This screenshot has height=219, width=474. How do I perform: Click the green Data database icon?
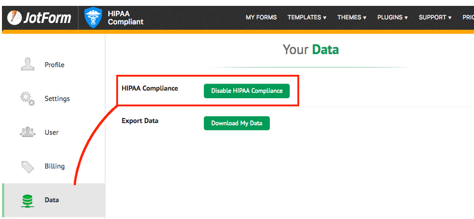(x=27, y=200)
